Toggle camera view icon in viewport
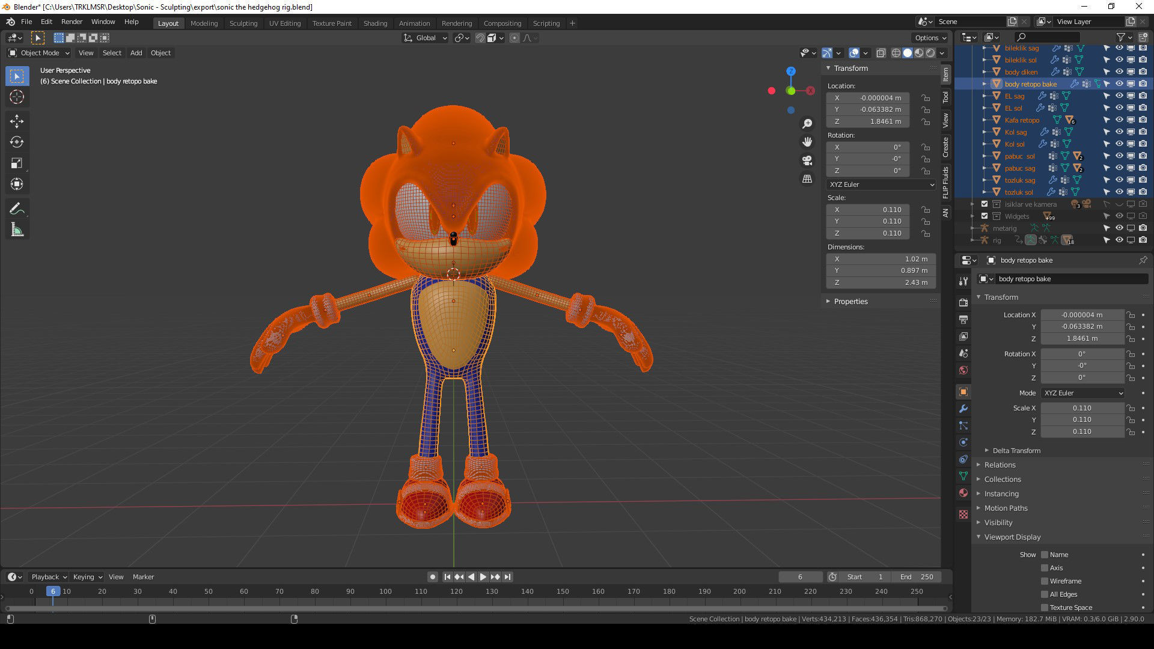This screenshot has height=649, width=1154. click(x=807, y=160)
